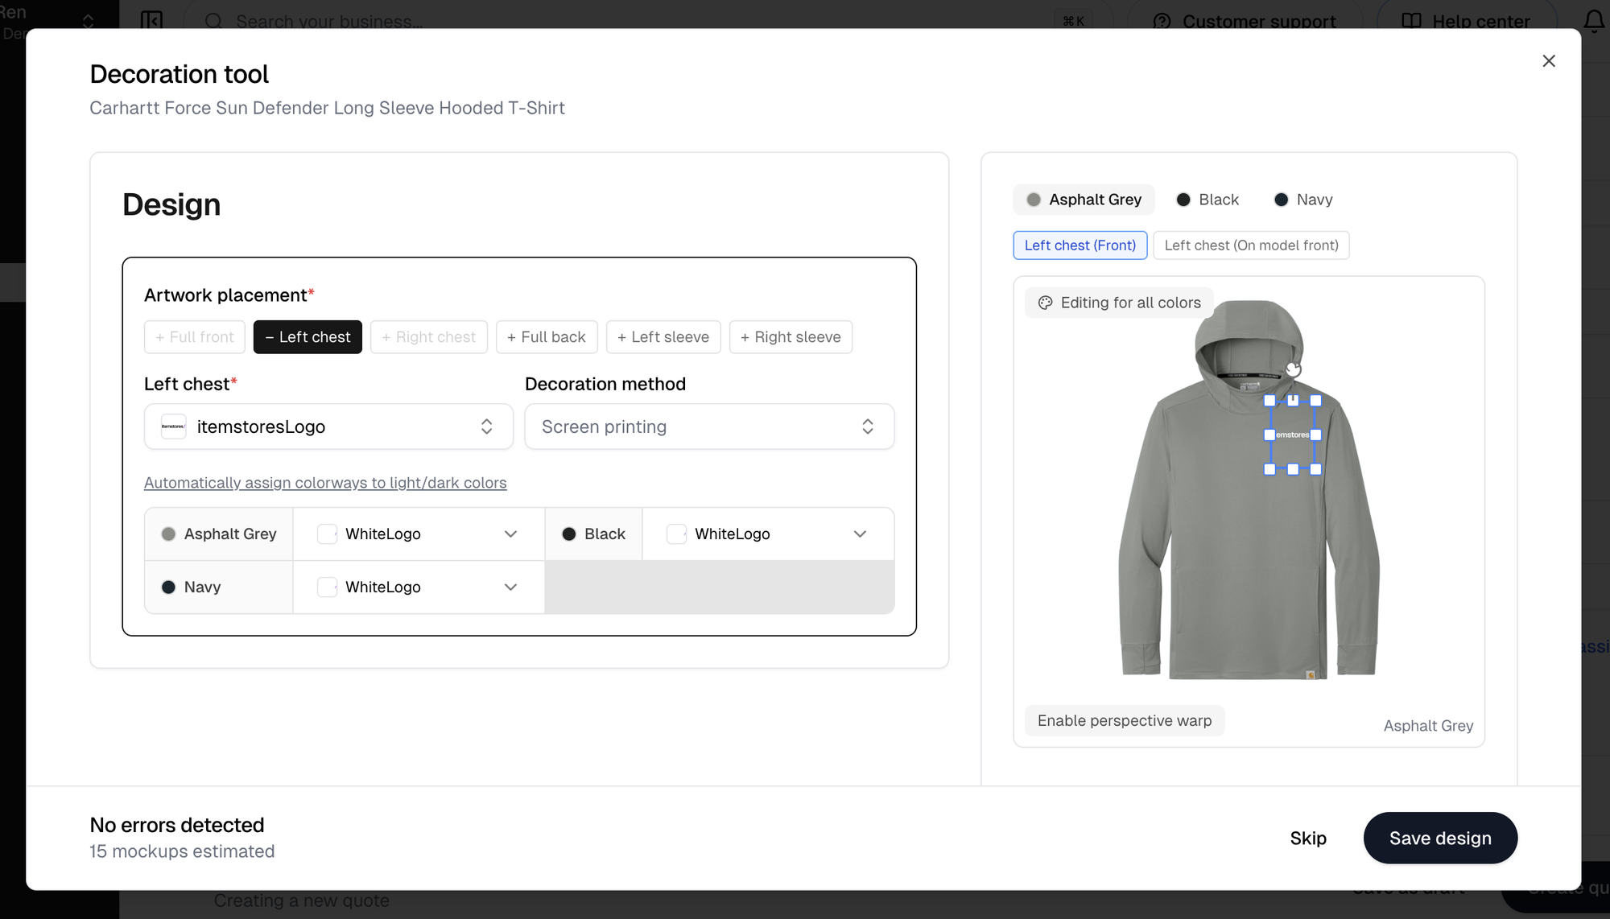Click the left-middle resize handle of the logo
Viewport: 1610px width, 919px height.
click(x=1269, y=435)
